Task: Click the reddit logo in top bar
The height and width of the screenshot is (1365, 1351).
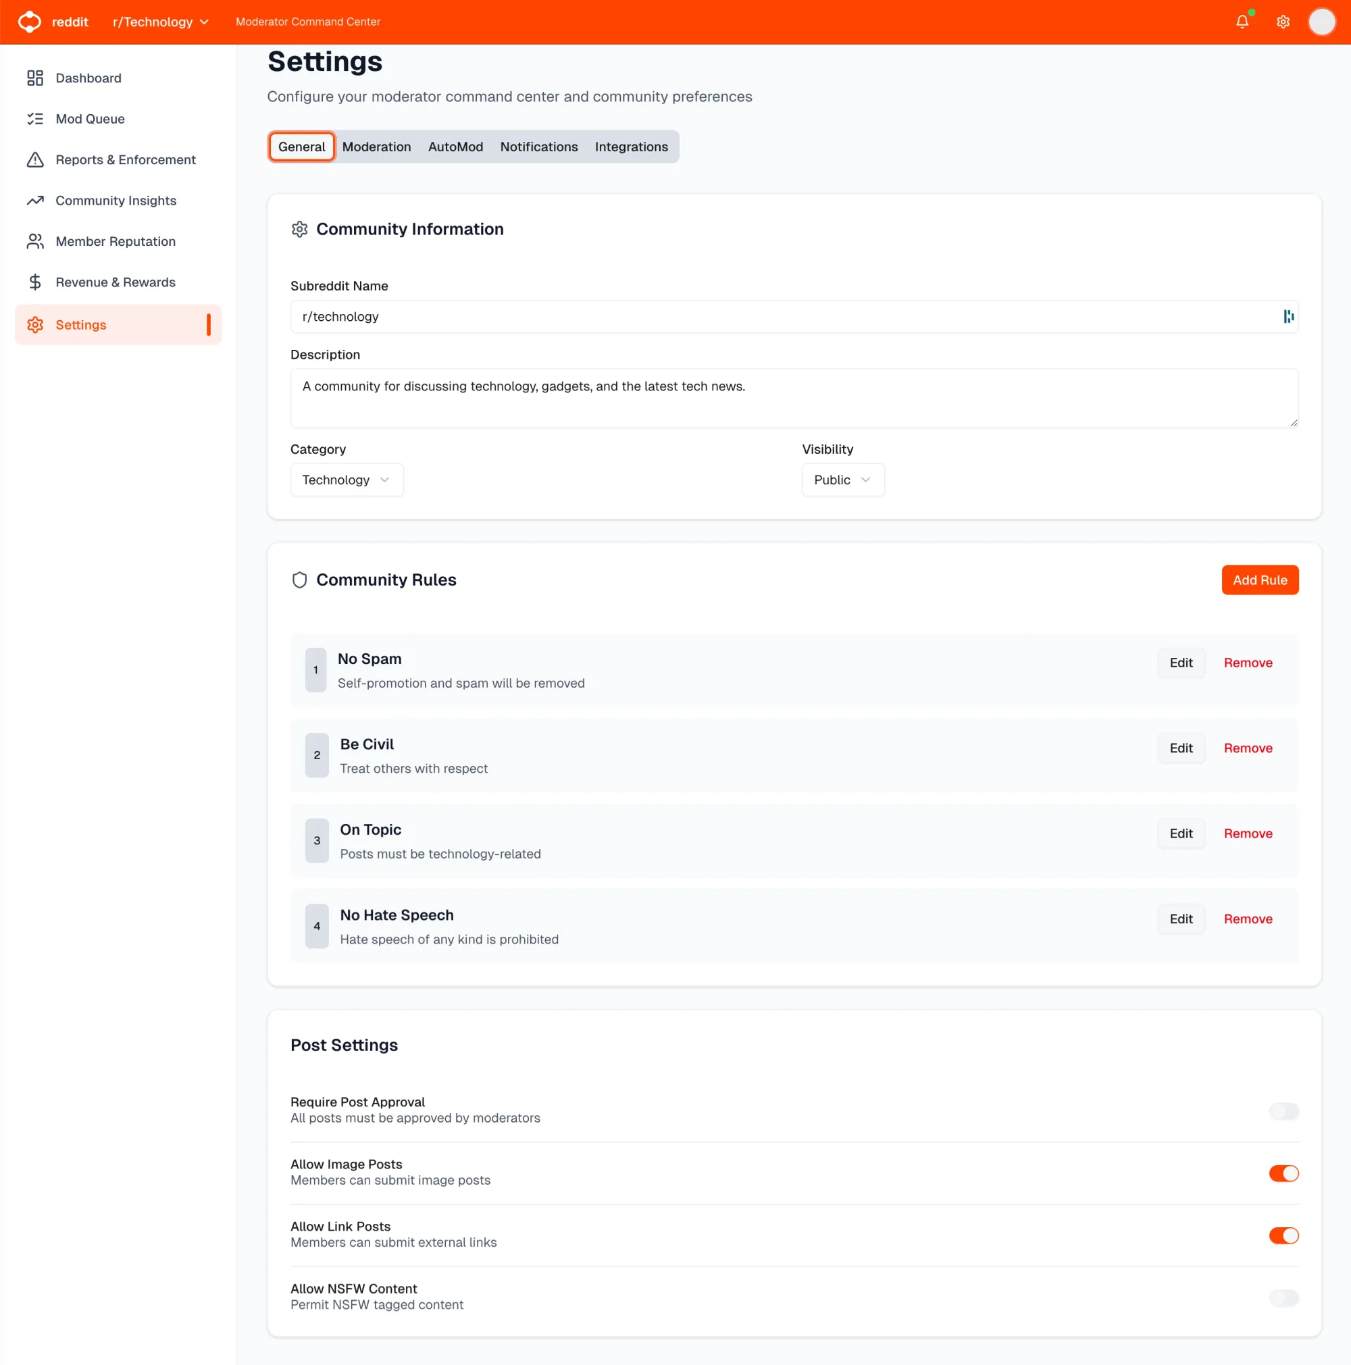Action: (29, 21)
